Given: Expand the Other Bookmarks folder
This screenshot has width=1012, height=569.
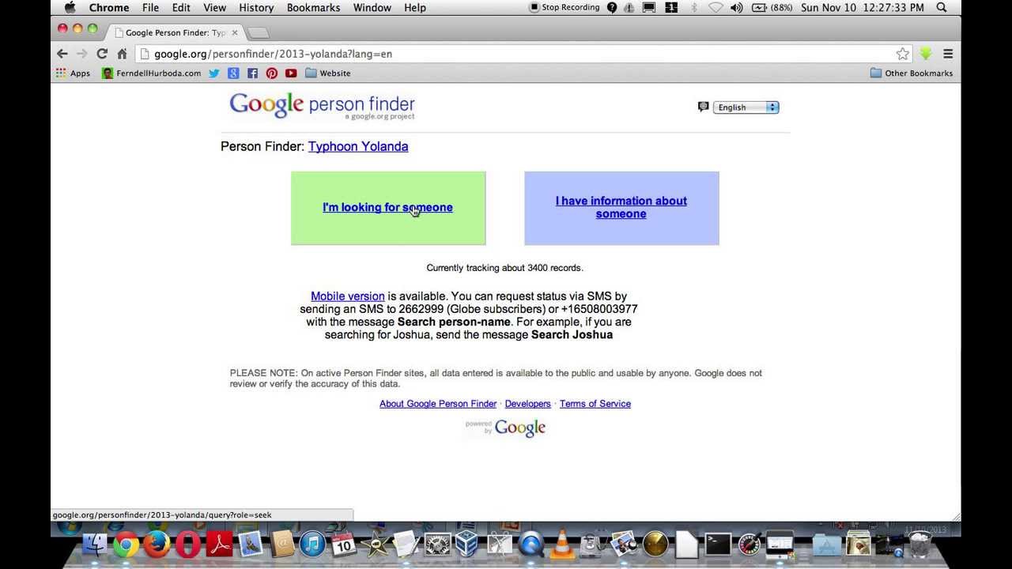Looking at the screenshot, I should pos(912,73).
